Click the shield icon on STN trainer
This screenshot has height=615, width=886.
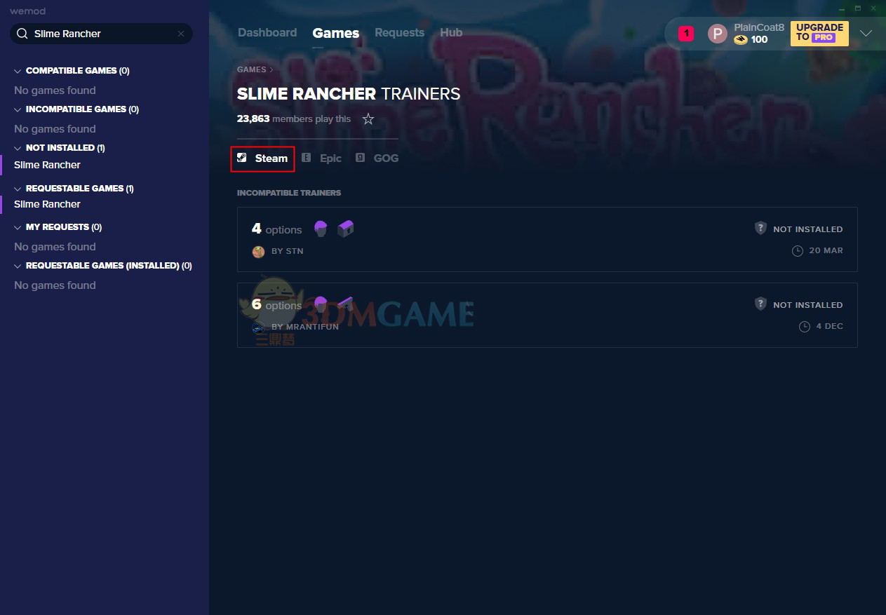pyautogui.click(x=760, y=229)
